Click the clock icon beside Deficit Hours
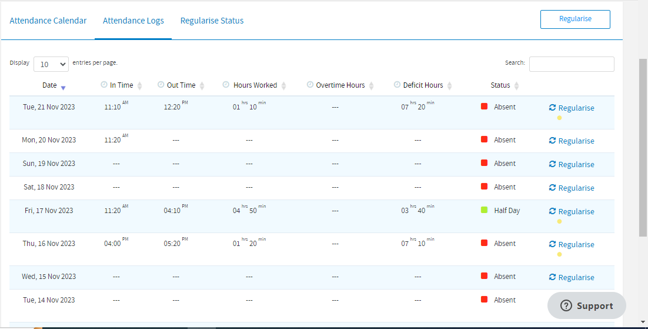648x329 pixels. 397,85
